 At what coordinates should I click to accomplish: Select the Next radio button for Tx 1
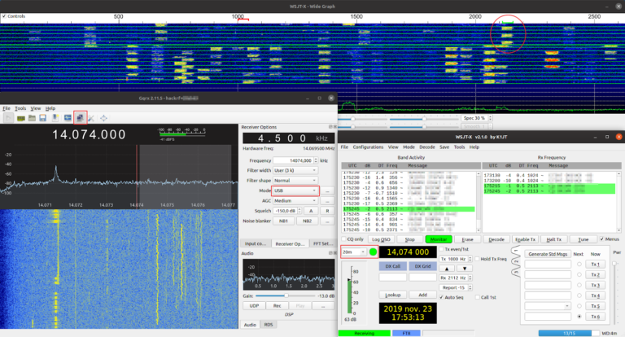click(579, 265)
